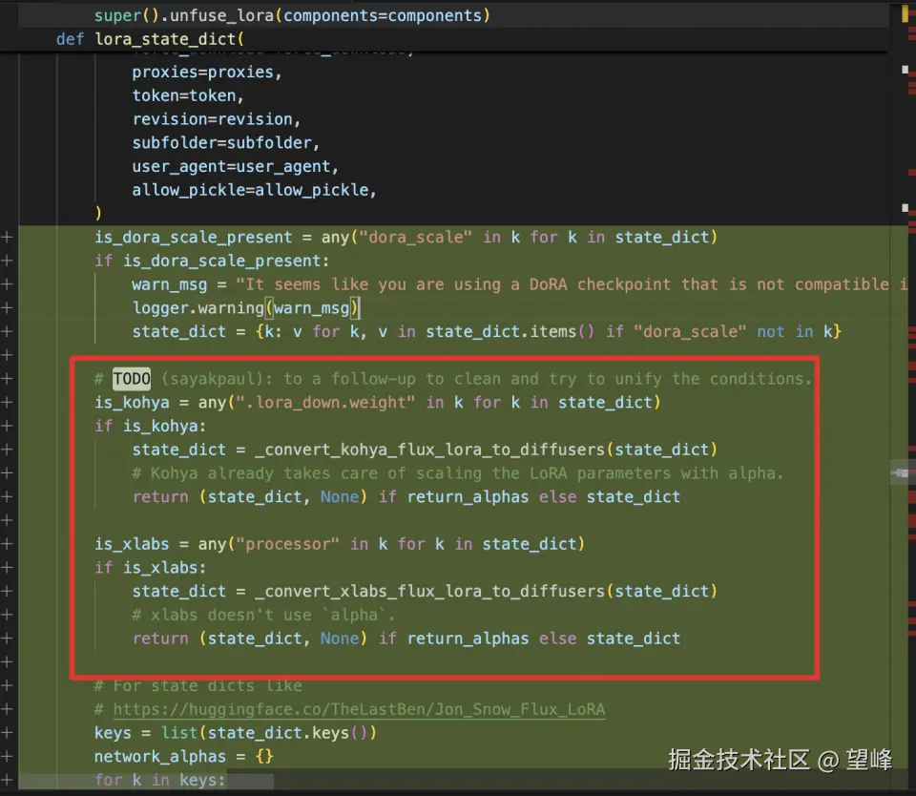Click the plus marker beside 'is_kohya = any' line
The height and width of the screenshot is (796, 916).
click(x=7, y=402)
